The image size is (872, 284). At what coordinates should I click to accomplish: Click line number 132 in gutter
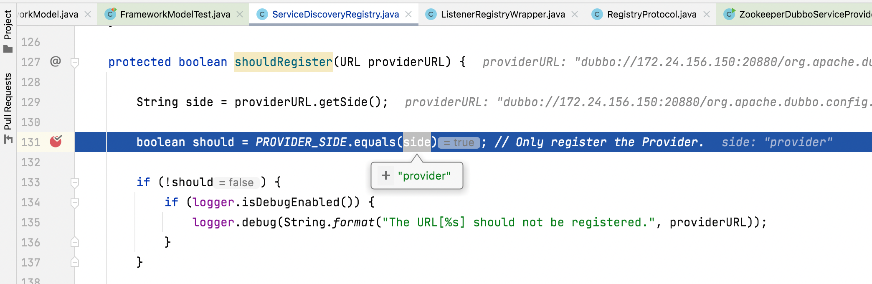pos(30,162)
